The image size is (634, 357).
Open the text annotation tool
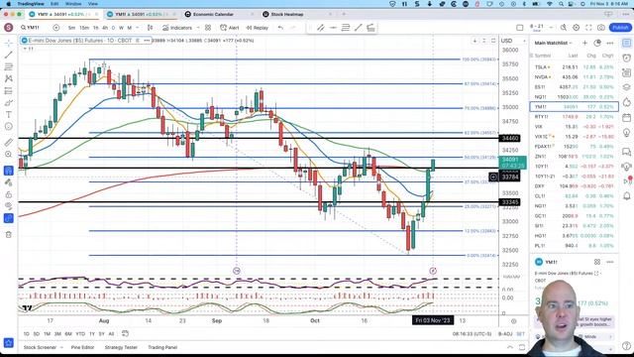(x=9, y=115)
